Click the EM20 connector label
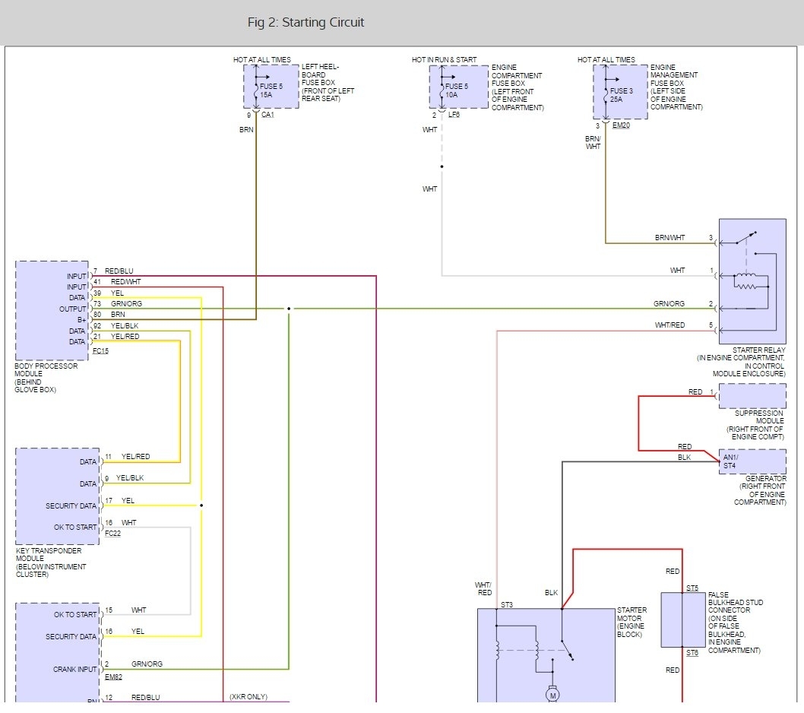804x713 pixels. pyautogui.click(x=621, y=125)
